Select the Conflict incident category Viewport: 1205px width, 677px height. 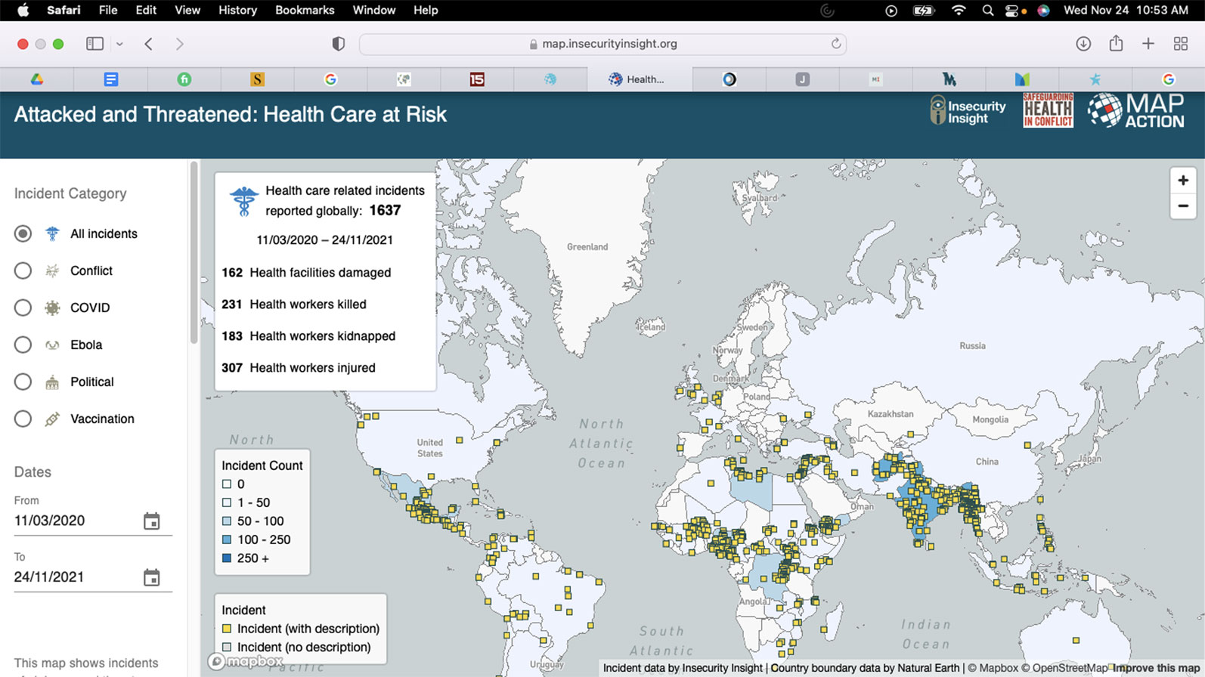(x=23, y=270)
